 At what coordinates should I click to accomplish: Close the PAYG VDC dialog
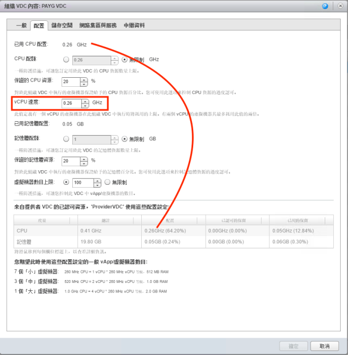pos(337,6)
